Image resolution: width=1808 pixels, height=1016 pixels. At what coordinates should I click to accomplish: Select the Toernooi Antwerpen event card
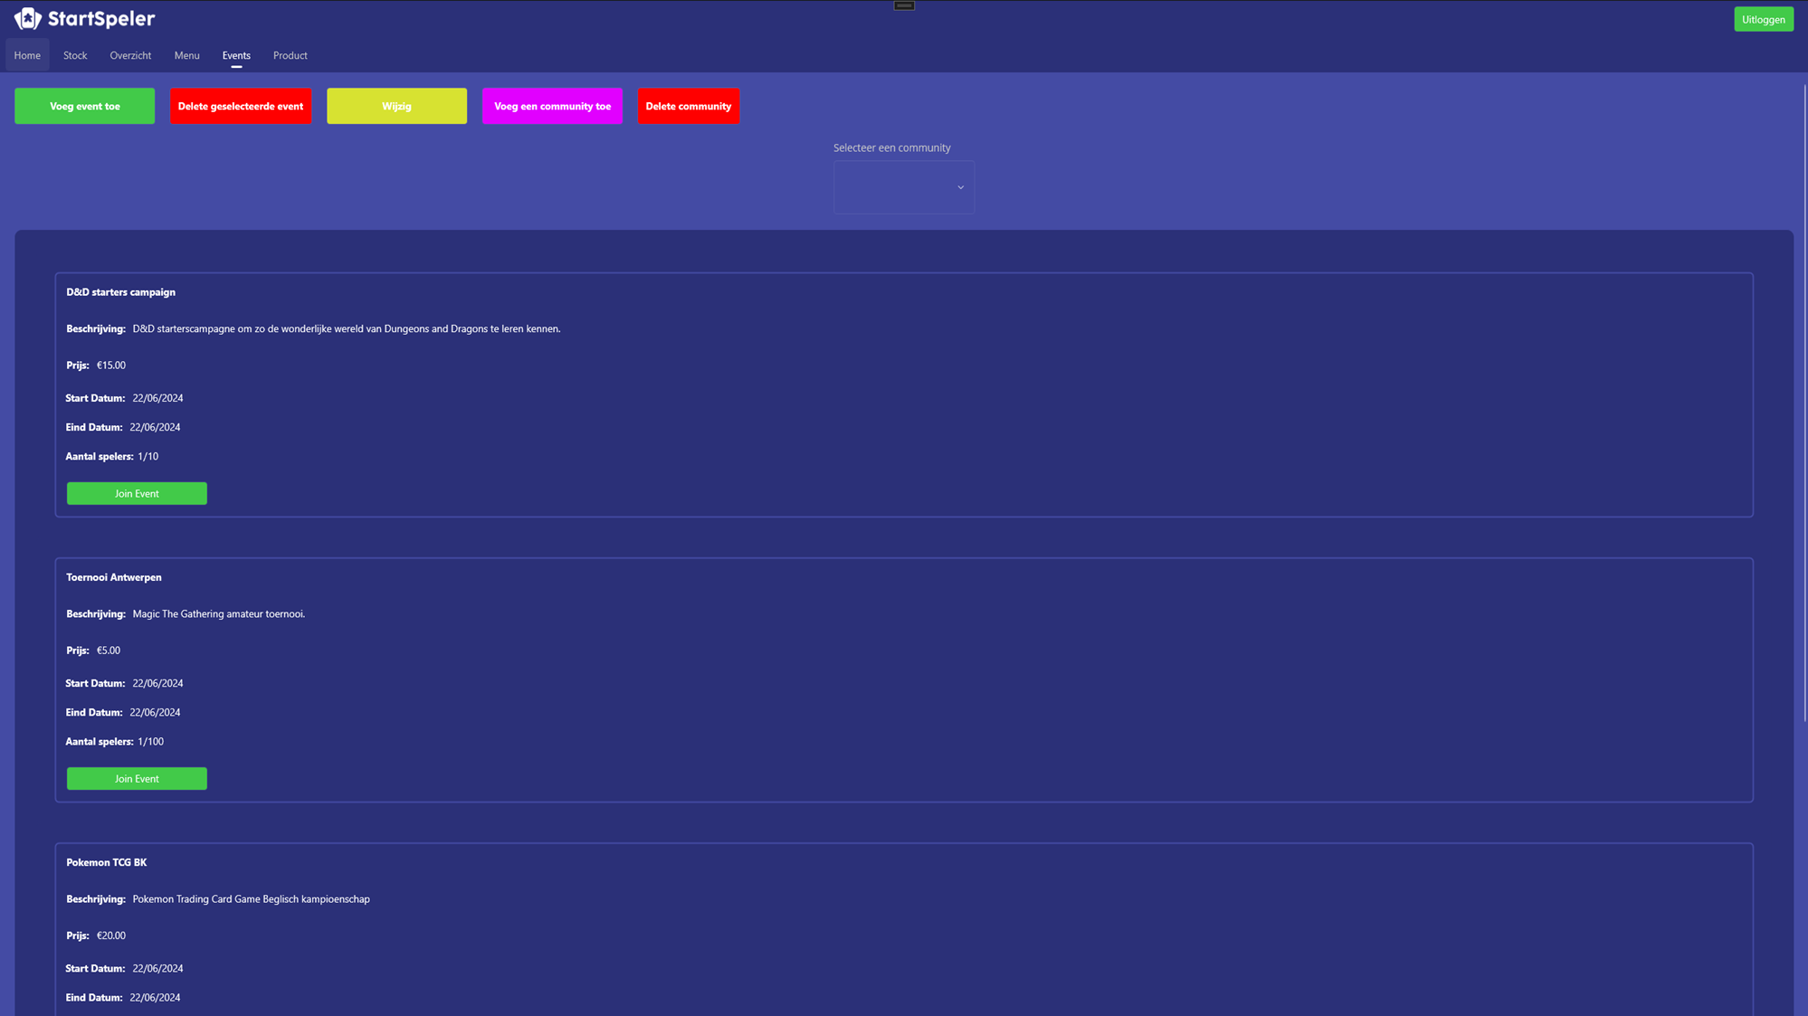coord(903,679)
